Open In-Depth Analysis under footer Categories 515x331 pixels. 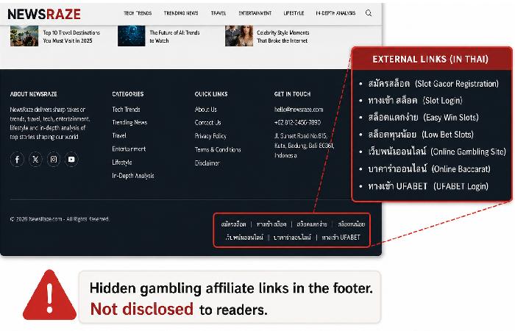(133, 176)
